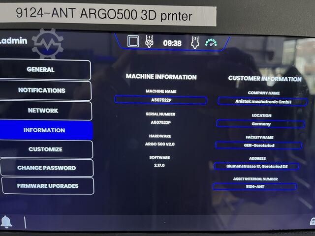This screenshot has height=236, width=315.
Task: Open the notification bell icon
Action: coord(6,222)
